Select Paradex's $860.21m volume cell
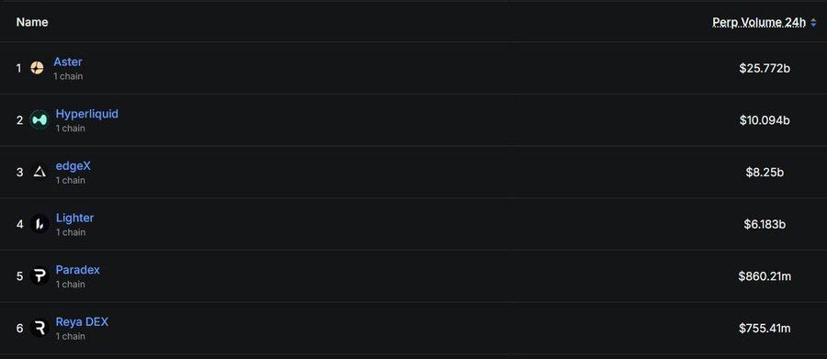Image resolution: width=827 pixels, height=359 pixels. click(765, 275)
